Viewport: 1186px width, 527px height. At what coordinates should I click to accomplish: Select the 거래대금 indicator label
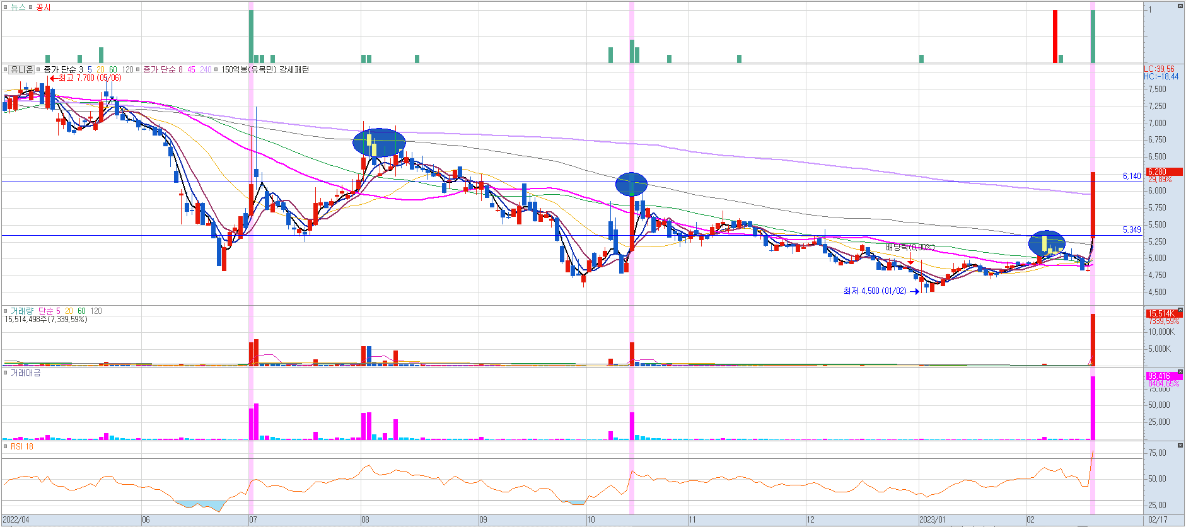(x=25, y=373)
